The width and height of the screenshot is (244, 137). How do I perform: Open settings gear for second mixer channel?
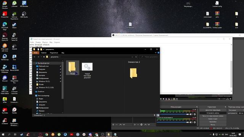point(195,122)
